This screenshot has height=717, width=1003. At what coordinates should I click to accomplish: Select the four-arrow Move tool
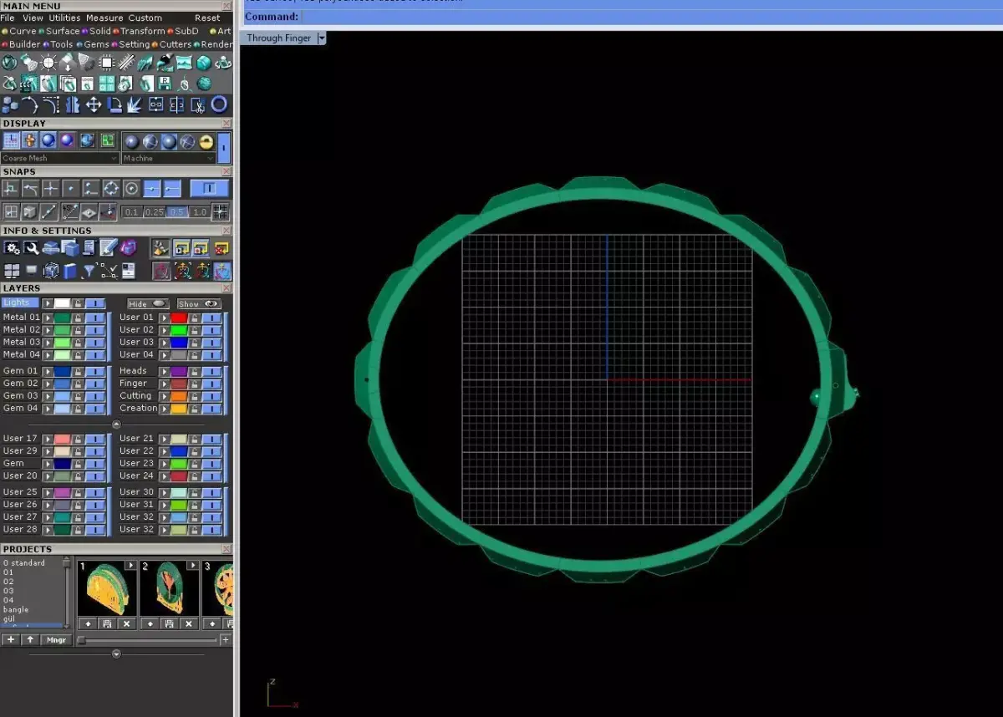[x=94, y=104]
